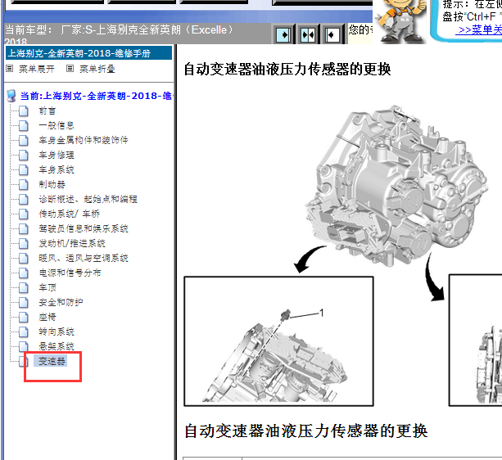
Task: Select the highlighted 变速器 tree item
Action: [52, 361]
